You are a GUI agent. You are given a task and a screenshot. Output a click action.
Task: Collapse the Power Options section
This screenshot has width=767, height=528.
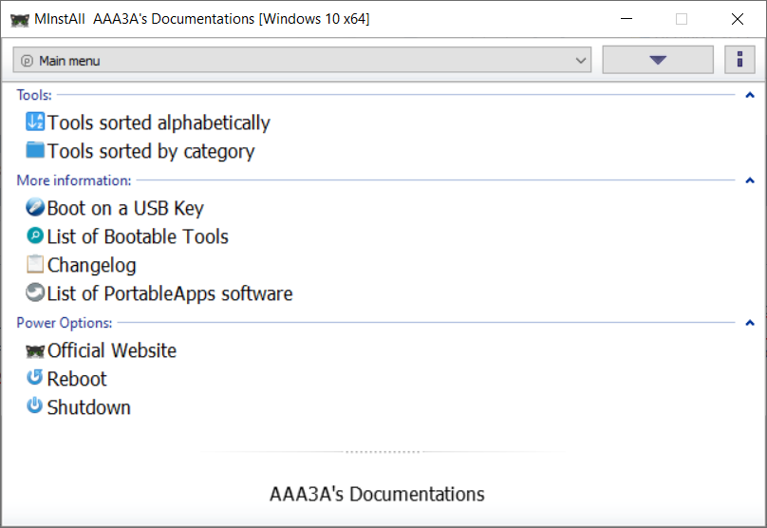[x=749, y=323]
